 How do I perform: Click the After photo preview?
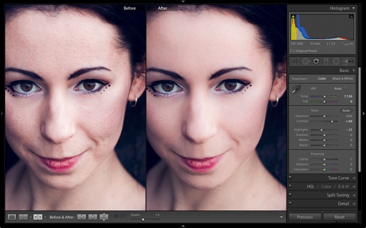click(216, 108)
